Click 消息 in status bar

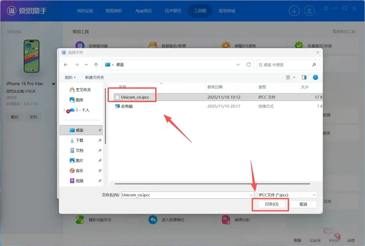[x=351, y=240]
